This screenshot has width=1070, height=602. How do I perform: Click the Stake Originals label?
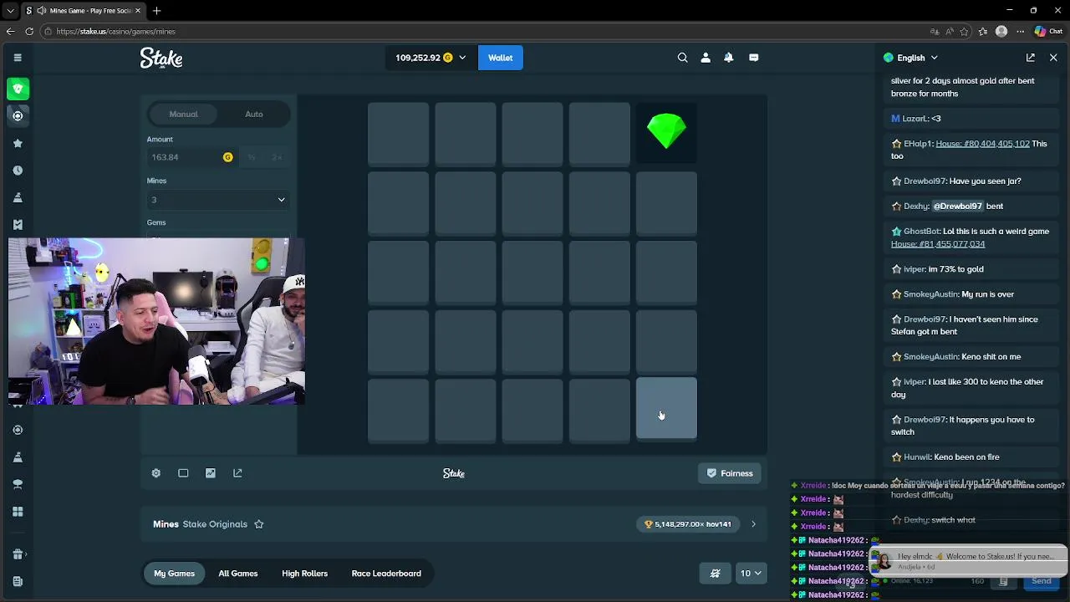pyautogui.click(x=215, y=524)
